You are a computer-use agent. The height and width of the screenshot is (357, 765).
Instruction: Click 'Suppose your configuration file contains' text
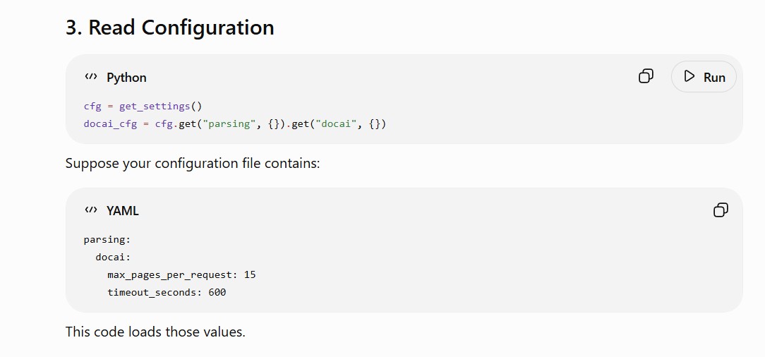(x=193, y=164)
